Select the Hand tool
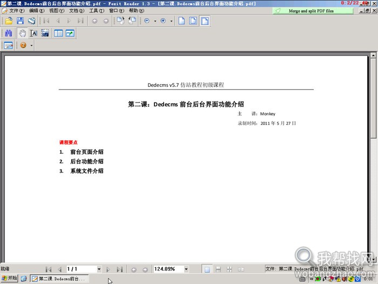The image size is (378, 284). pyautogui.click(x=22, y=33)
